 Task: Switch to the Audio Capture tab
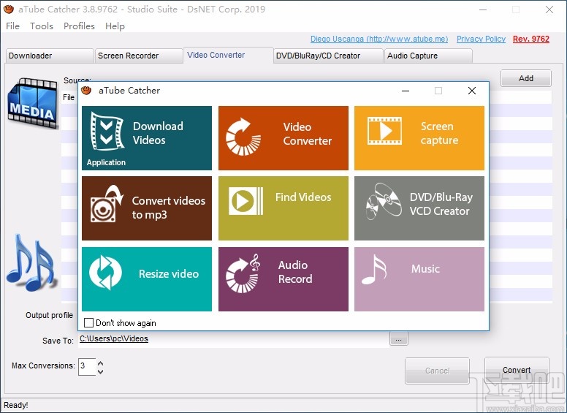[x=427, y=56]
